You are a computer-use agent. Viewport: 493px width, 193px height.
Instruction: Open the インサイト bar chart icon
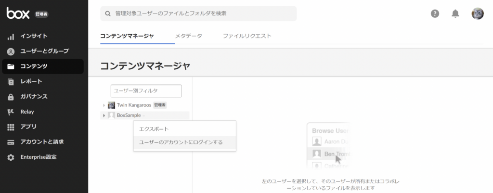coord(11,37)
